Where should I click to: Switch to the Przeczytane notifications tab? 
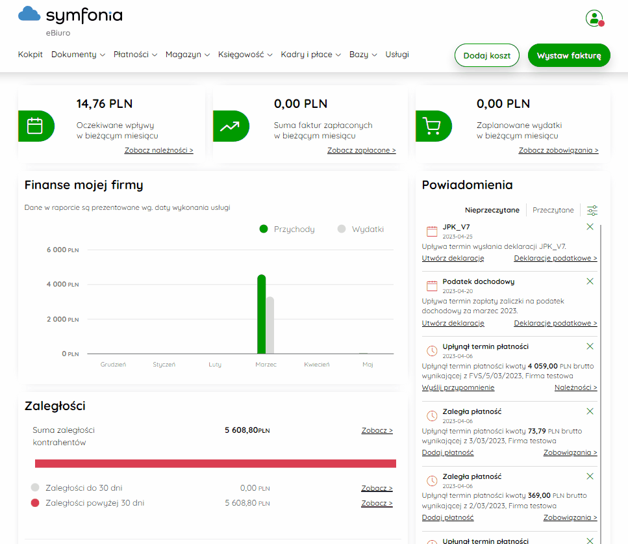(x=553, y=210)
